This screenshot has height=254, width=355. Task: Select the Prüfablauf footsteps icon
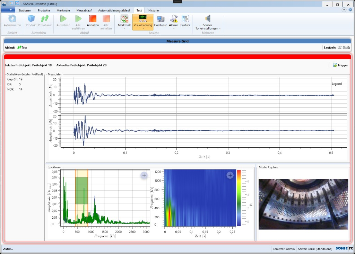pos(45,19)
